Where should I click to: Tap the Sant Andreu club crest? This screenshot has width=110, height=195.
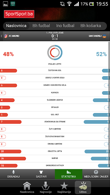[x=104, y=36]
